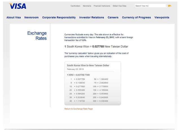181x130 pixels.
Task: Click the orange go search button
Action: click(170, 6)
